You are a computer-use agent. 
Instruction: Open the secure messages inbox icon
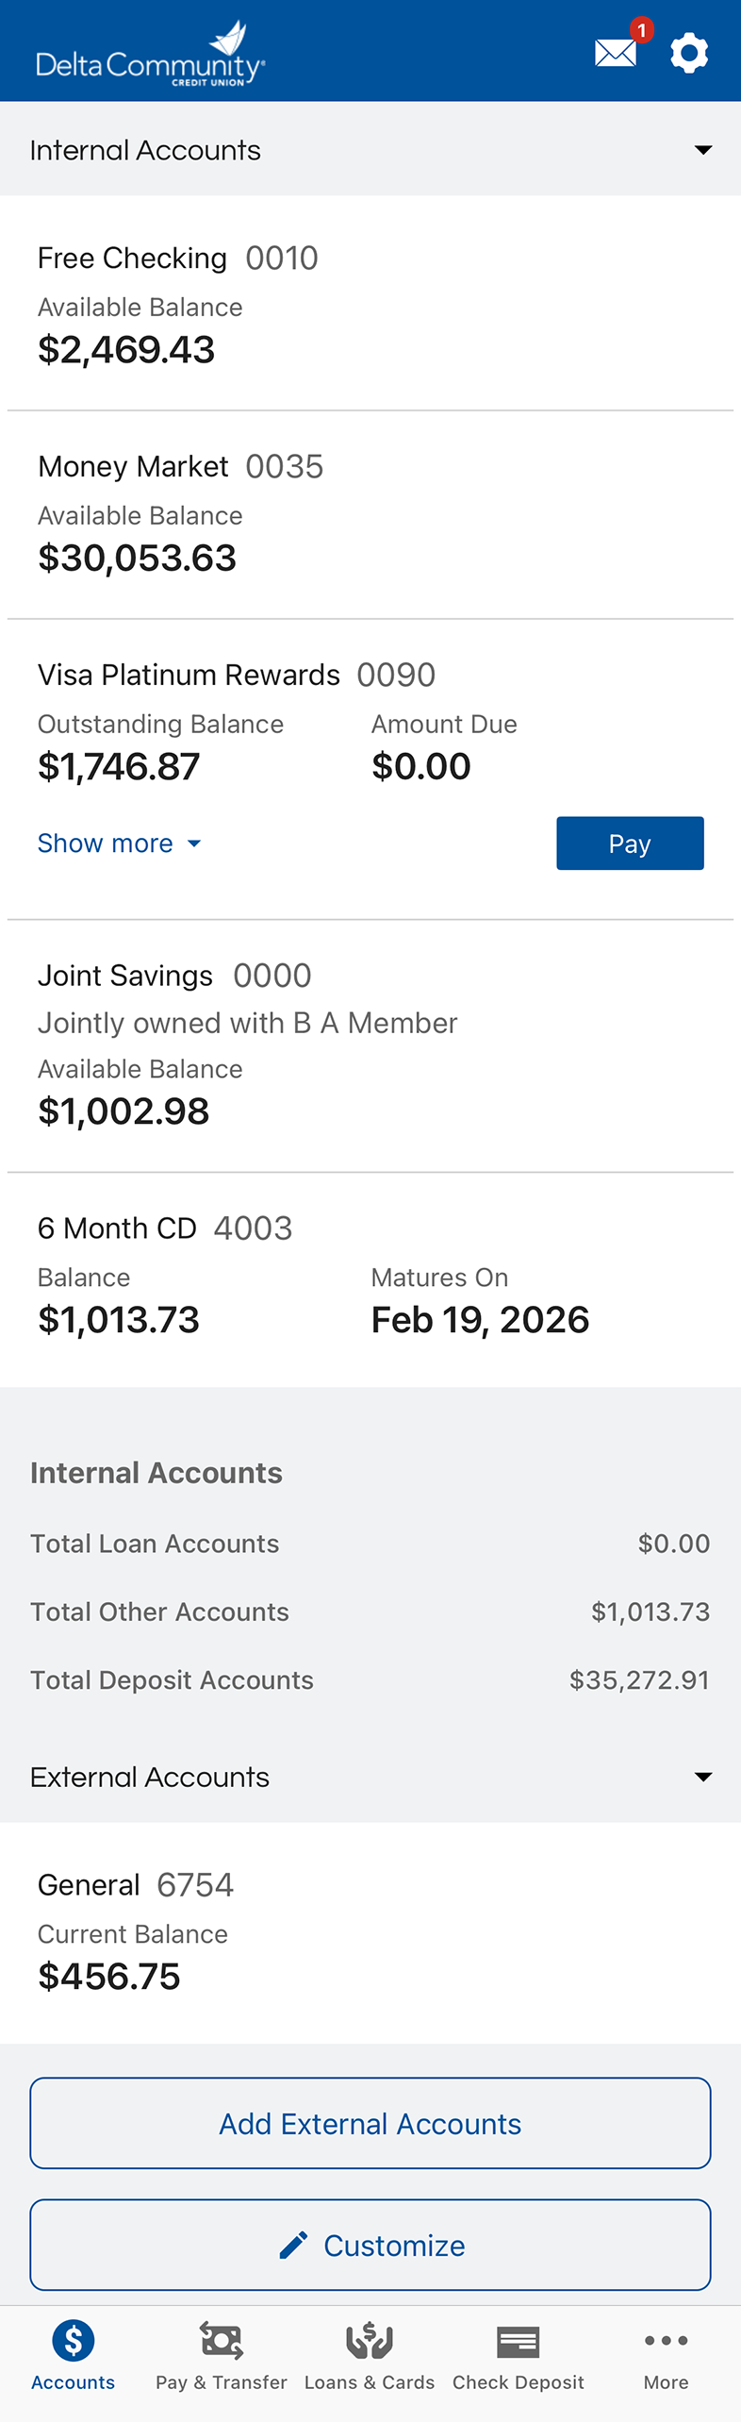[x=615, y=52]
